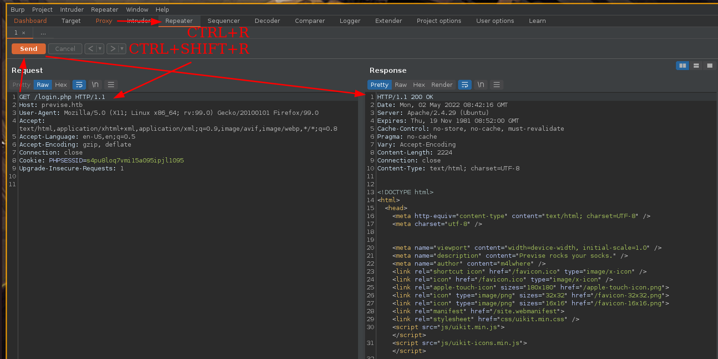The width and height of the screenshot is (718, 359).
Task: Select Render view in Response panel
Action: [x=442, y=84]
